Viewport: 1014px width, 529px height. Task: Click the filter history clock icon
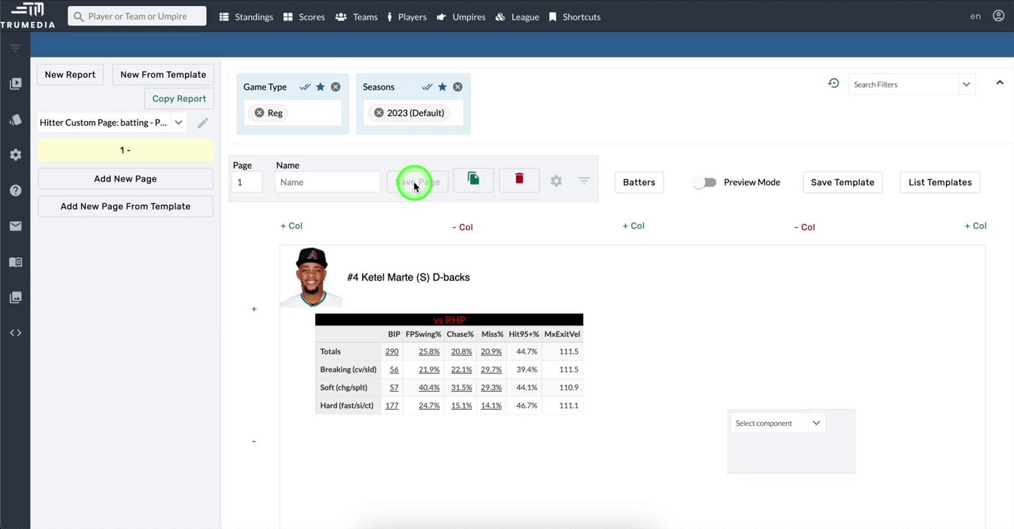833,84
